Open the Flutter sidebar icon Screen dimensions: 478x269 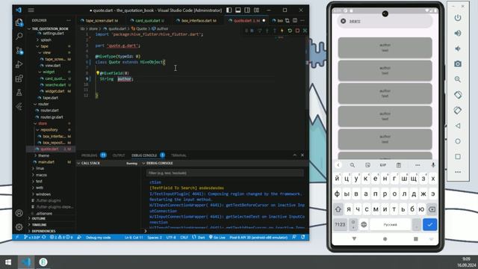19,106
